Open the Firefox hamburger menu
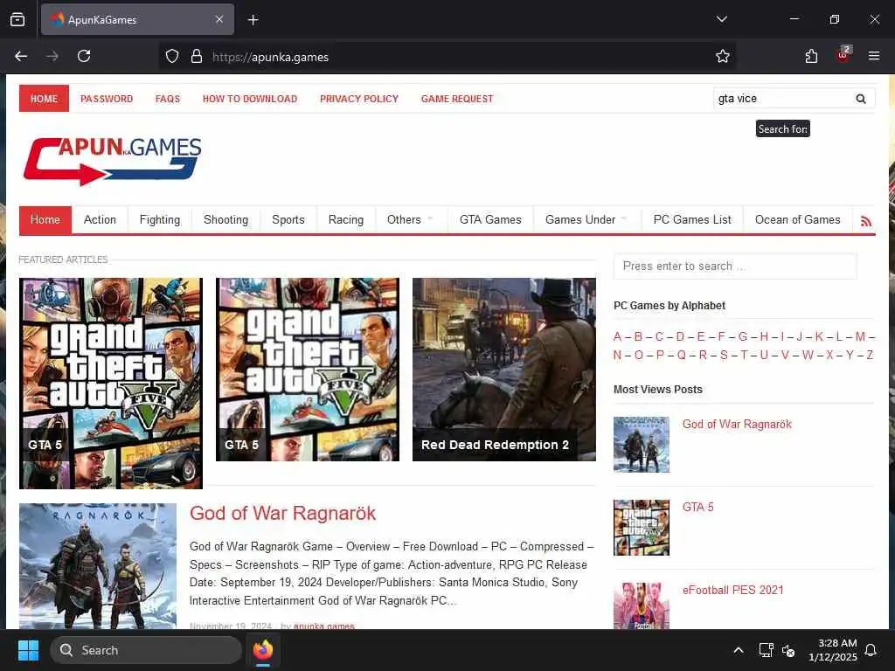 point(873,56)
